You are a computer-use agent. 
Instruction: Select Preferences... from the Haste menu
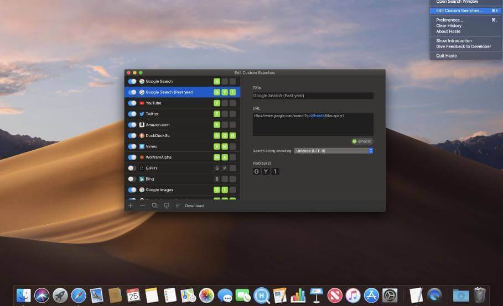pos(449,20)
